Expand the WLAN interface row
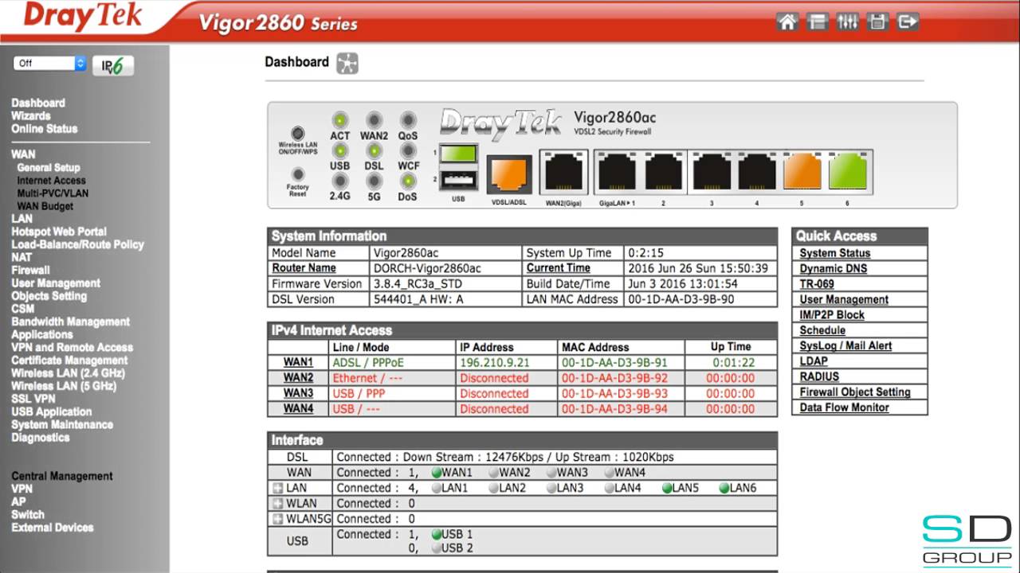The width and height of the screenshot is (1020, 573). (x=277, y=504)
